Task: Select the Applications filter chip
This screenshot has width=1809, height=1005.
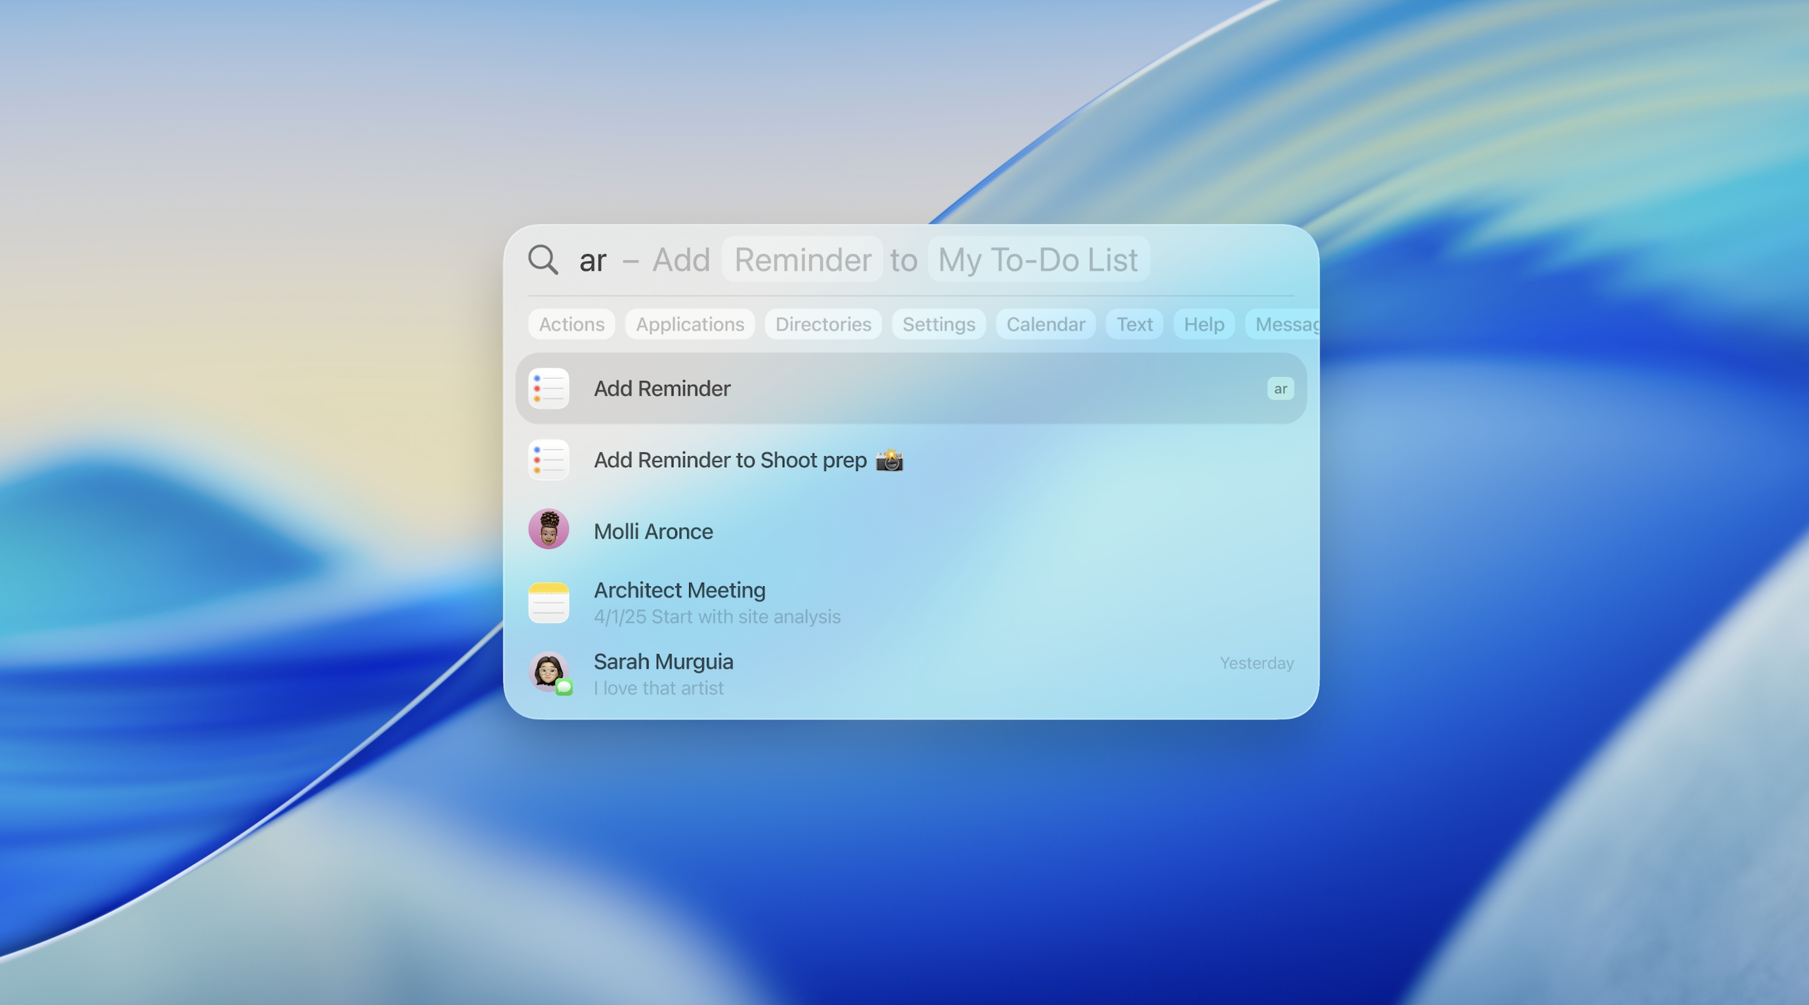Action: pos(690,324)
